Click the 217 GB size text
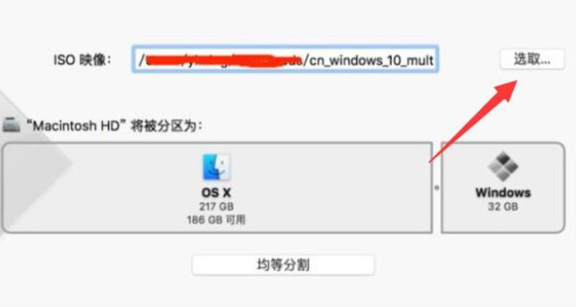Screen dimensions: 576x307 tap(217, 207)
